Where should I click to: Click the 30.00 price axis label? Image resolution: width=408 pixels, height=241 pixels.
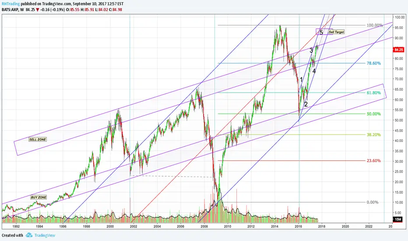pyautogui.click(x=400, y=161)
